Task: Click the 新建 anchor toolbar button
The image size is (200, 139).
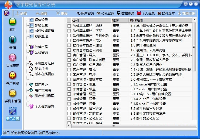Action: click(x=21, y=14)
